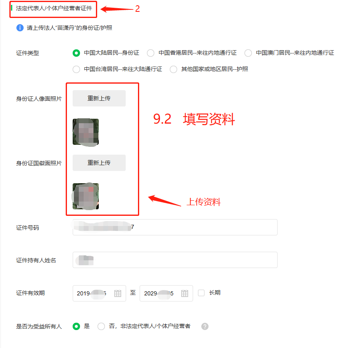The height and width of the screenshot is (348, 340).
Task: Open the ID emblem side thumbnail
Action: (x=86, y=196)
